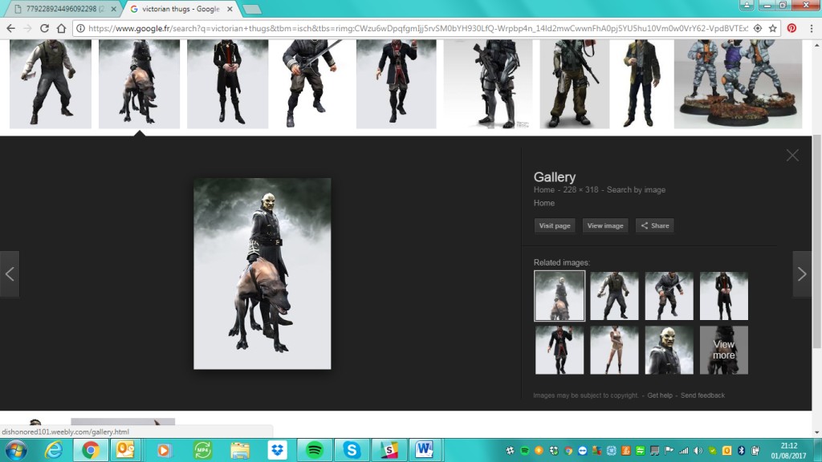Open the Gallery title link
This screenshot has width=822, height=462.
point(555,177)
